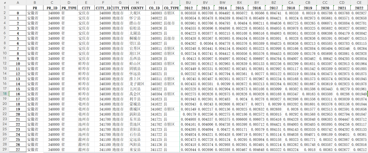The image size is (368, 153).
Task: Select row header 18
Action: [5, 94]
